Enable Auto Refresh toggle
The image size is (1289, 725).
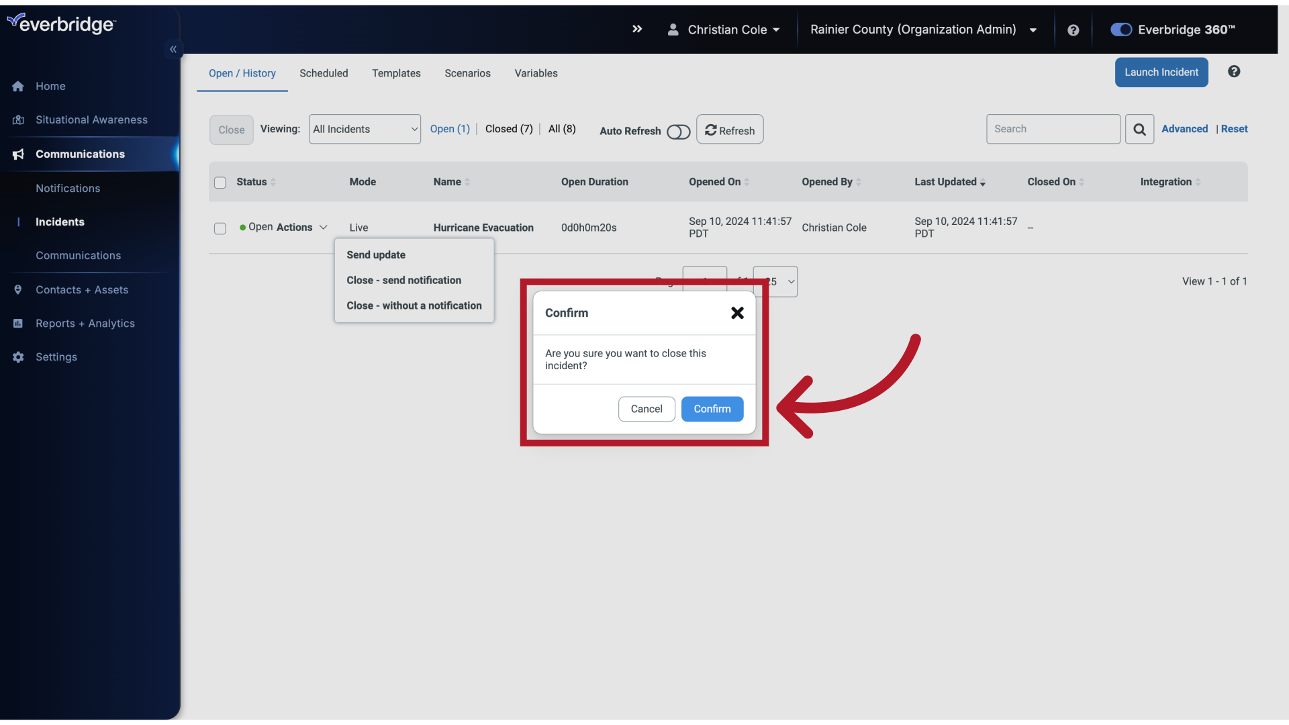click(678, 132)
